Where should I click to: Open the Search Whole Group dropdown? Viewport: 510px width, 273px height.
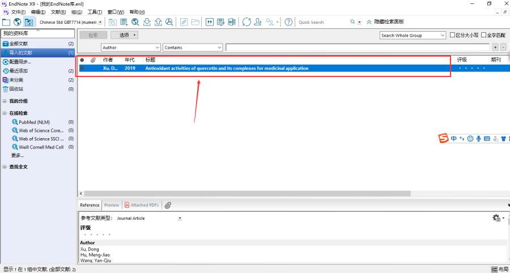[x=443, y=35]
